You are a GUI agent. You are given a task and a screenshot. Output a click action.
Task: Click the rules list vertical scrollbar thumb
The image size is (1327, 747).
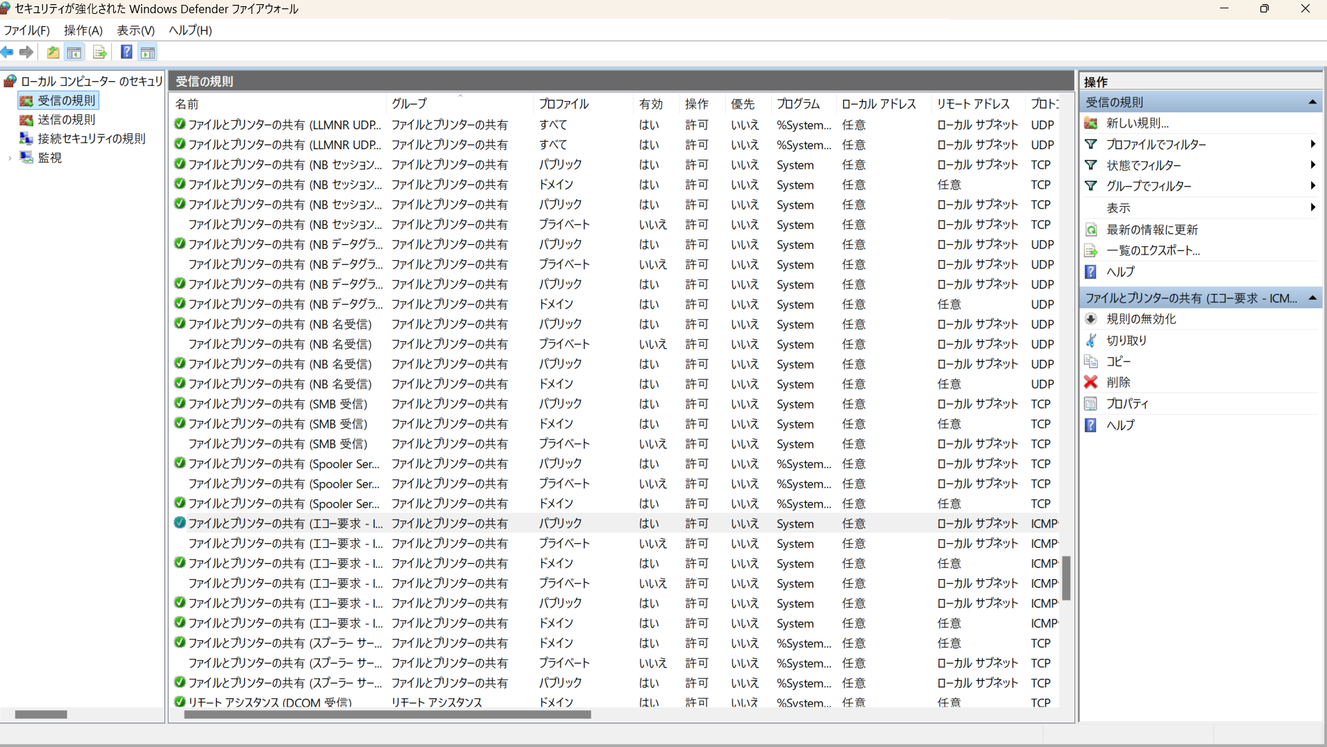(1066, 578)
